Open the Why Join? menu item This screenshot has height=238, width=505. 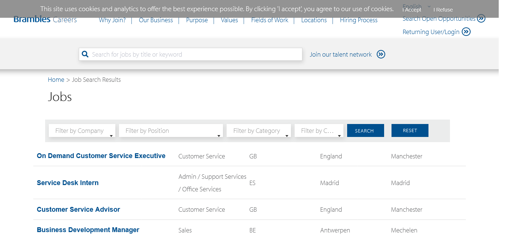click(112, 20)
